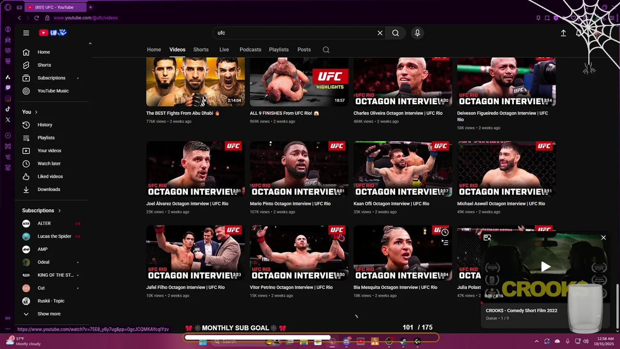The image size is (620, 349).
Task: Go back in browser history
Action: pos(19,18)
